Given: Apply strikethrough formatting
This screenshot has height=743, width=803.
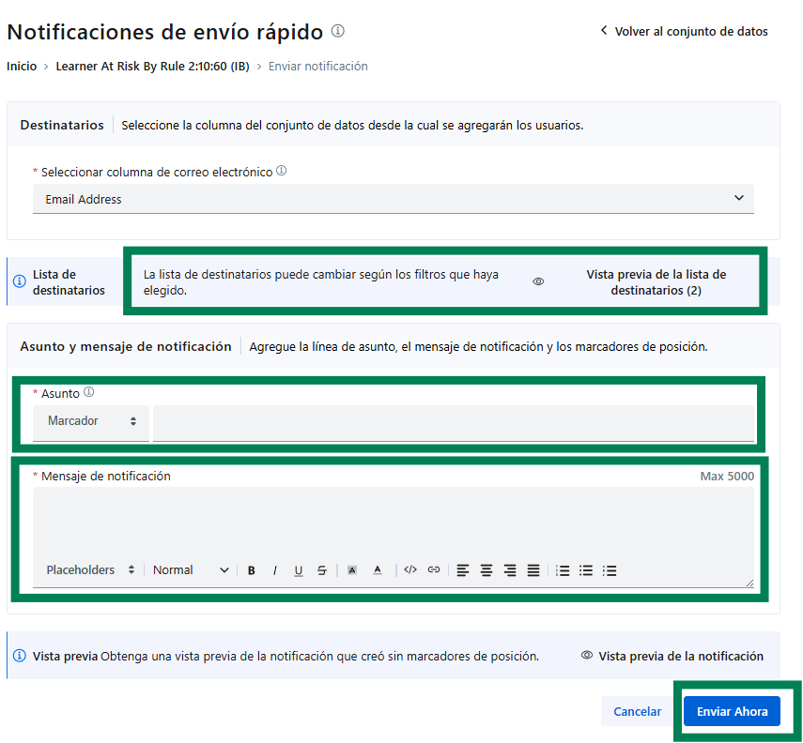Looking at the screenshot, I should click(322, 570).
